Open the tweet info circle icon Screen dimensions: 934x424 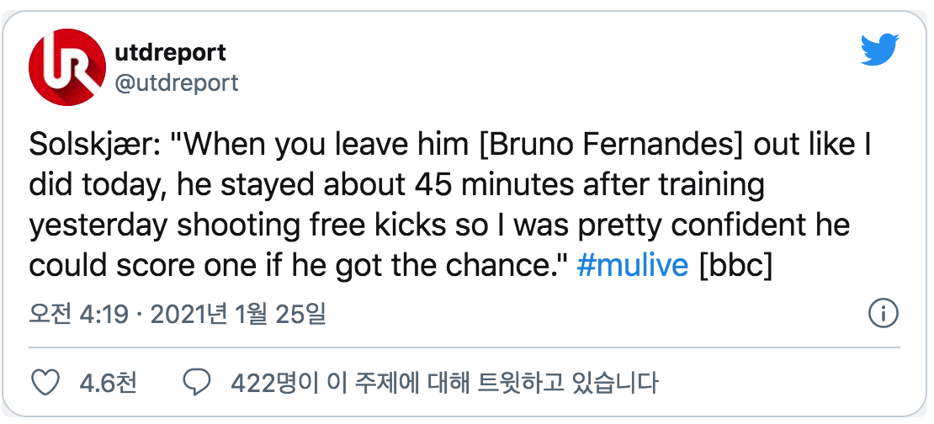tap(883, 315)
